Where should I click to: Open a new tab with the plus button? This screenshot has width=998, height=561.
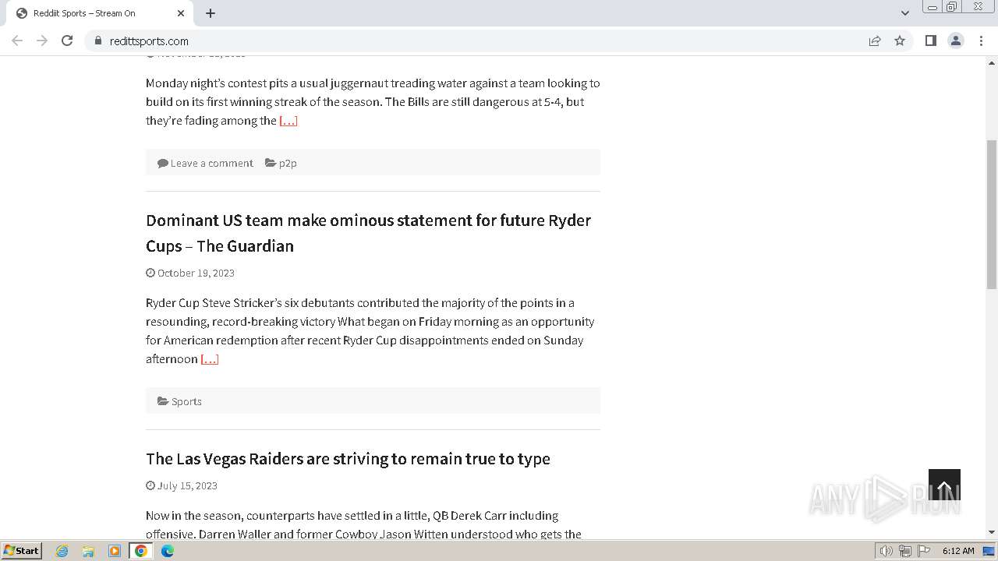[211, 13]
